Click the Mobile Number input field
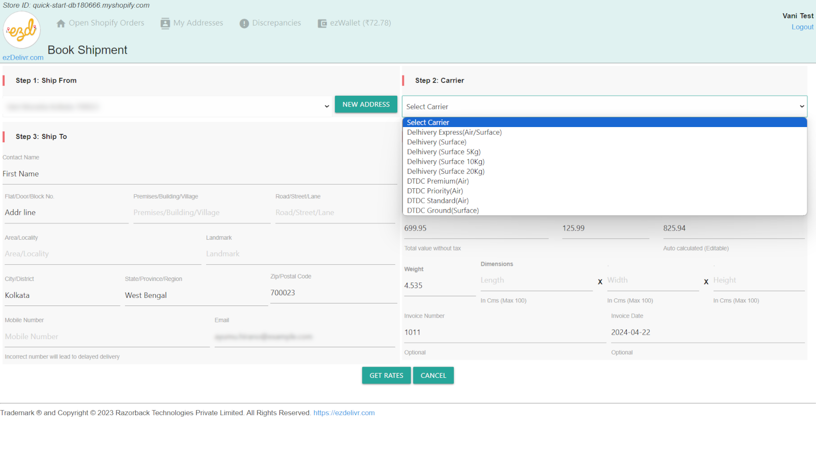Viewport: 816px width, 459px height. 107,337
